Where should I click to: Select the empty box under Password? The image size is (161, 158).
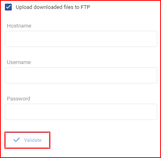[x=81, y=112]
